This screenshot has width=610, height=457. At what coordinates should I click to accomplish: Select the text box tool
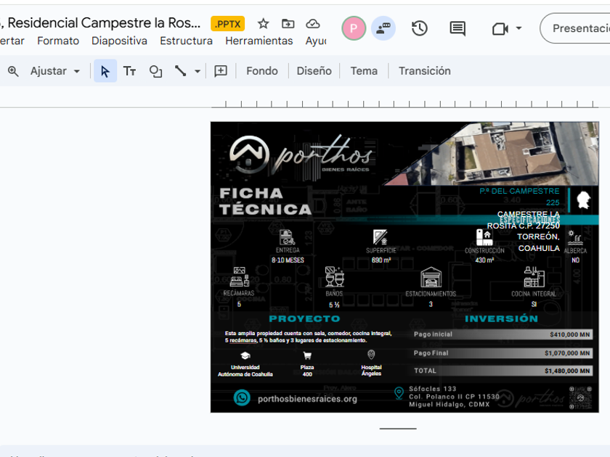tap(129, 71)
